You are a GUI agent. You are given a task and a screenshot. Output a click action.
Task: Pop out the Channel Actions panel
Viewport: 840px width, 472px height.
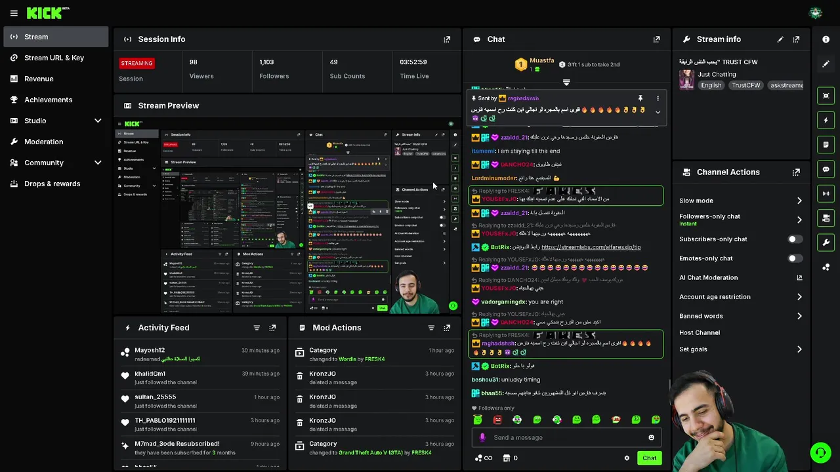796,172
